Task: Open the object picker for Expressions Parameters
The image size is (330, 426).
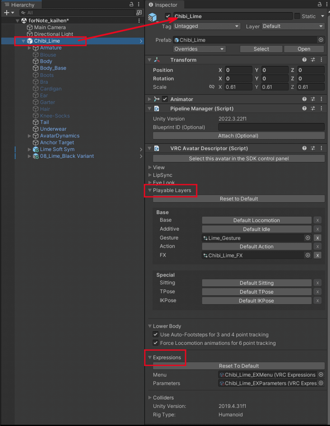Action: (x=321, y=383)
